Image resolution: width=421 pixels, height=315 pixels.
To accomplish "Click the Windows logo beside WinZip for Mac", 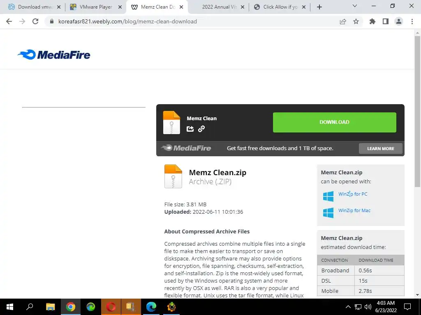I will point(328,213).
